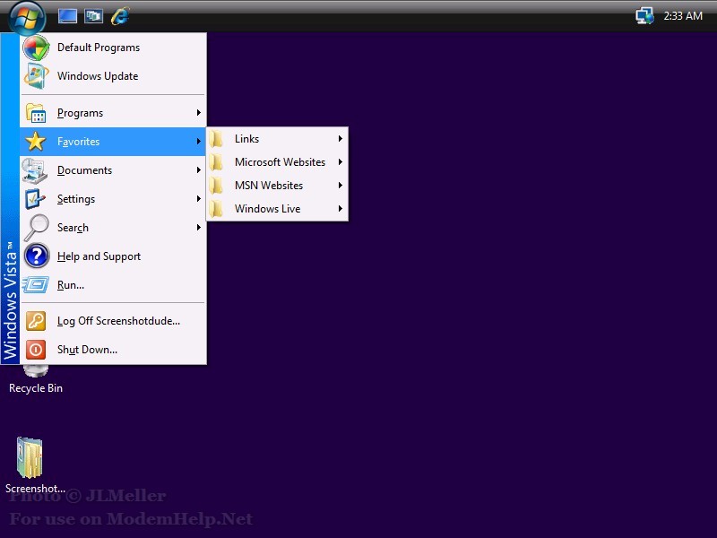Open Windows Live favorites folder

[x=277, y=209]
